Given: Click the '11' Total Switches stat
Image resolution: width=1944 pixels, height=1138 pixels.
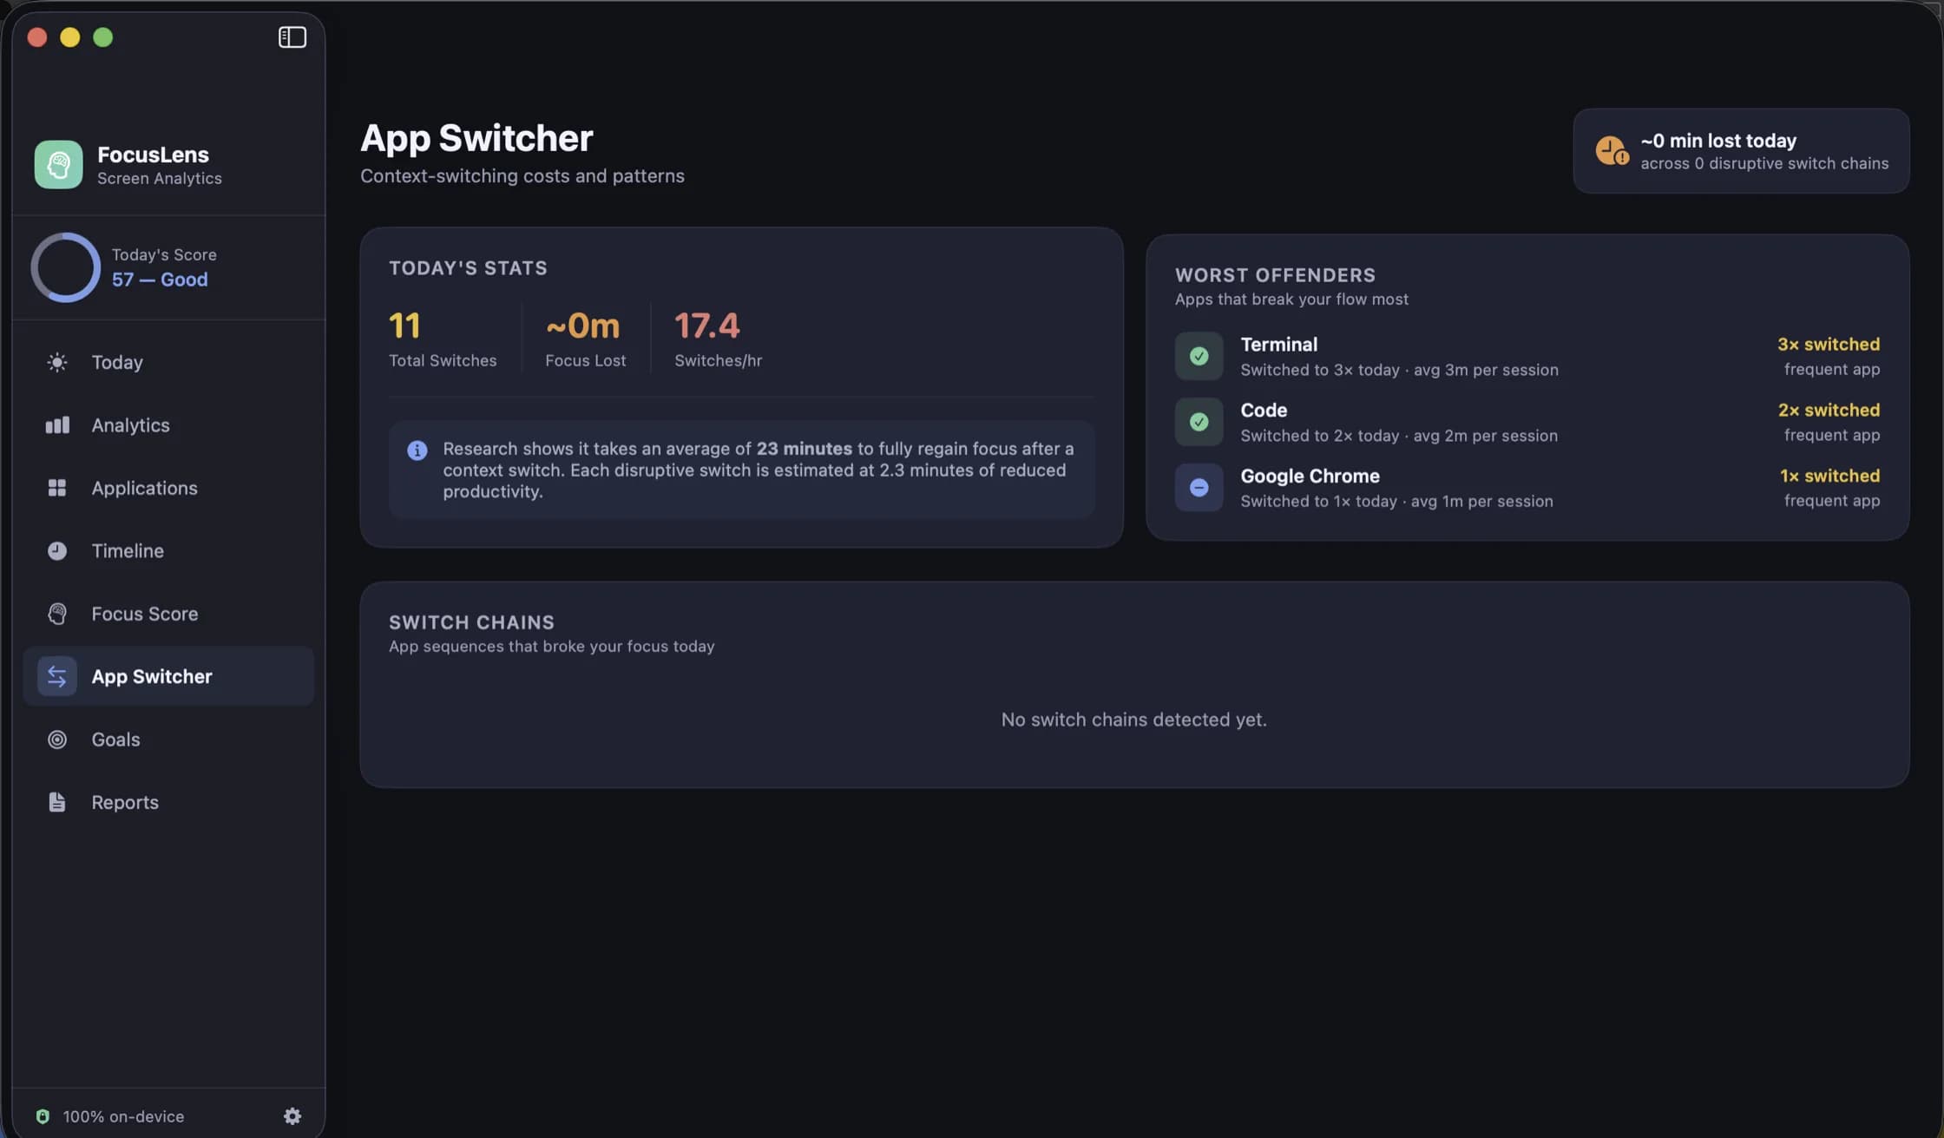Looking at the screenshot, I should point(404,326).
